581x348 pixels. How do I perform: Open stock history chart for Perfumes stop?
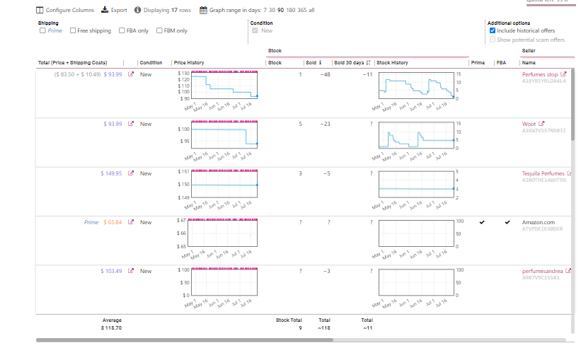(x=416, y=86)
